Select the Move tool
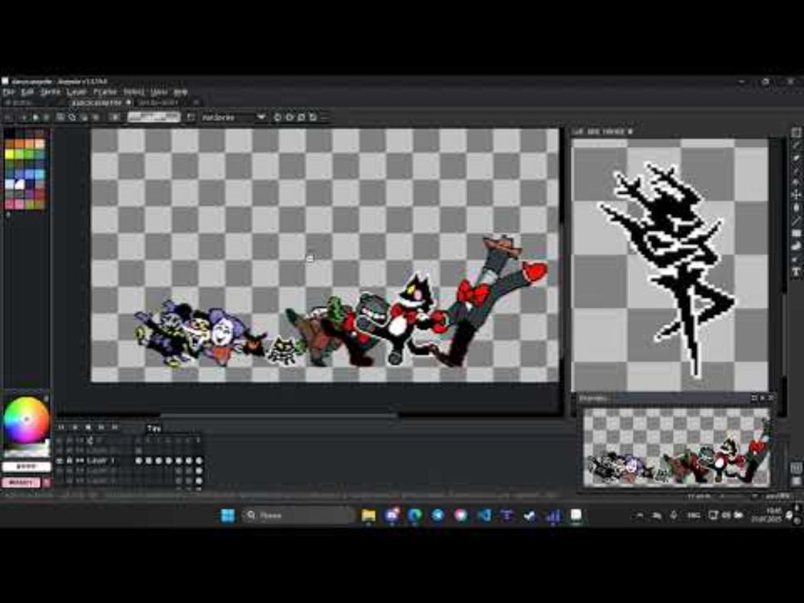This screenshot has width=804, height=603. tap(796, 195)
